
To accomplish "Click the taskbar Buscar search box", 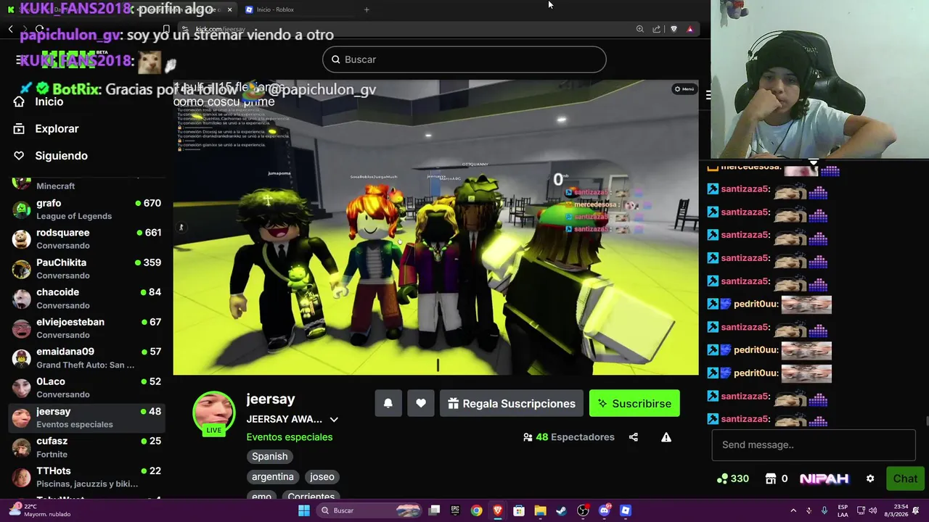I will click(x=370, y=510).
